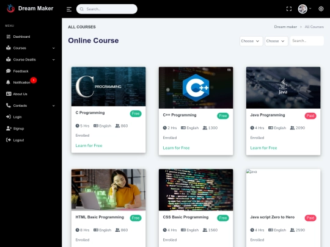This screenshot has height=247, width=330.
Task: Click the Paid badge on Java script Zero to Hero
Action: pos(310,218)
